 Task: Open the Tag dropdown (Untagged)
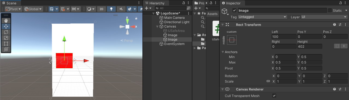point(263,17)
